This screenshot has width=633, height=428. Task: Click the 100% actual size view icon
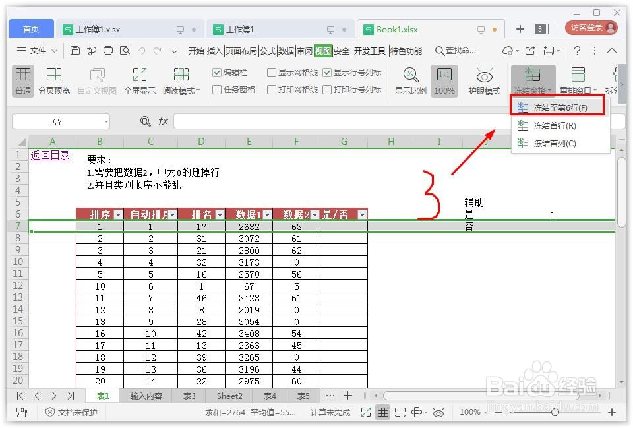coord(444,80)
